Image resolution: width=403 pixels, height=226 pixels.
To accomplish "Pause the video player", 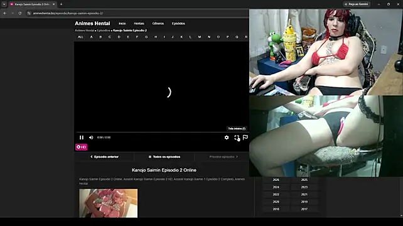I will (x=82, y=137).
